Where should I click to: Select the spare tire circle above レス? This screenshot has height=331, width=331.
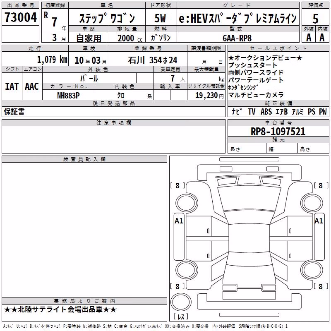tap(181, 302)
